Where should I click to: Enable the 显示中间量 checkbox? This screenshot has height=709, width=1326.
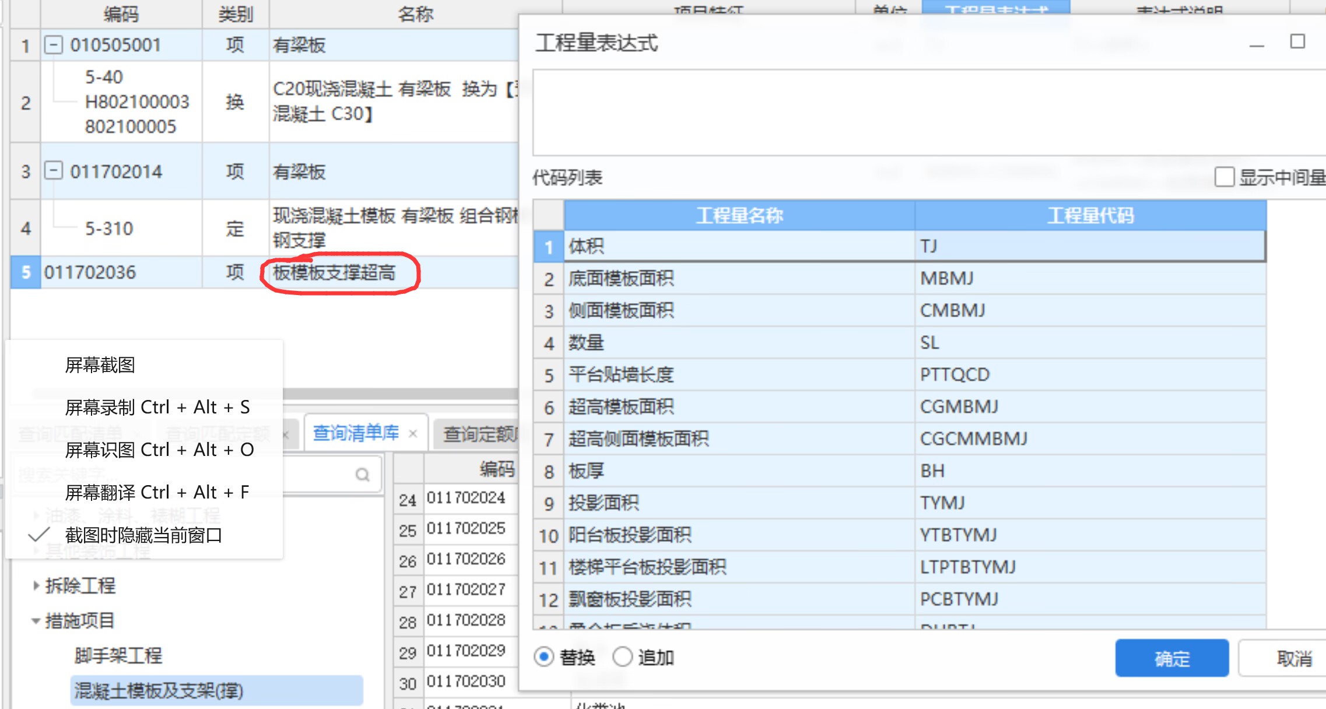1224,177
